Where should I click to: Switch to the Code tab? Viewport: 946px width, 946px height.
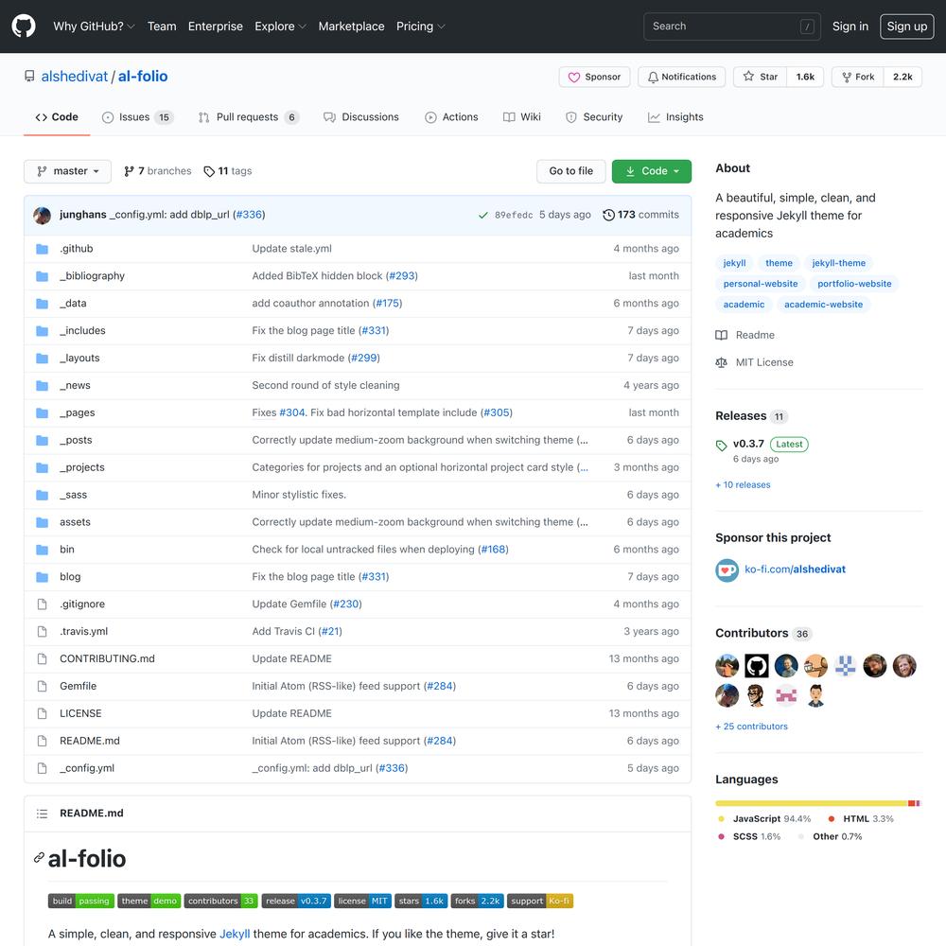click(x=57, y=117)
